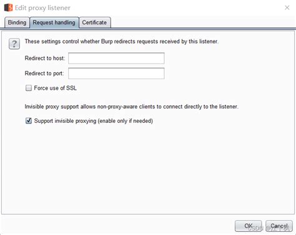Enable the Force use of SSL checkbox
Screen dimensions: 296x235
(29, 88)
